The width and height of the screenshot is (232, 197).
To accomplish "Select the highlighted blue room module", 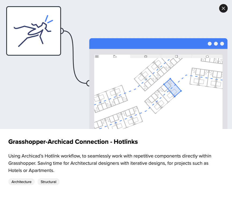I will 172,87.
